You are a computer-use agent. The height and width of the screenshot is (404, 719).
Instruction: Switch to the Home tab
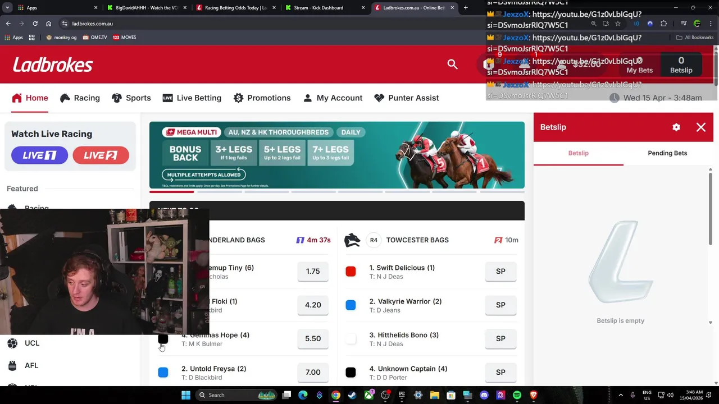pyautogui.click(x=30, y=98)
